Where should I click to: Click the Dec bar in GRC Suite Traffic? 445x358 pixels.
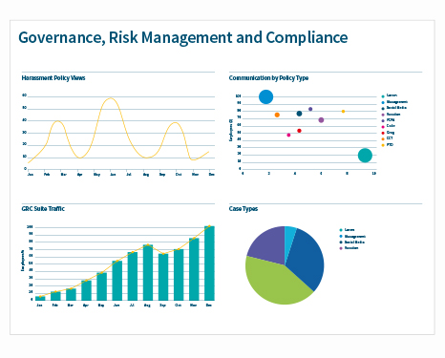point(209,263)
